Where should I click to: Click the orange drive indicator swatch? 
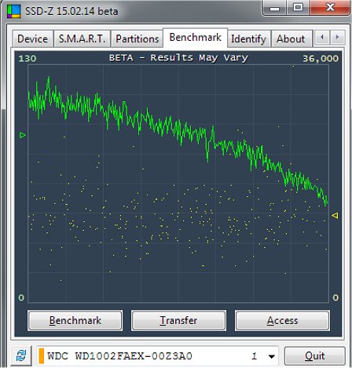(x=42, y=356)
